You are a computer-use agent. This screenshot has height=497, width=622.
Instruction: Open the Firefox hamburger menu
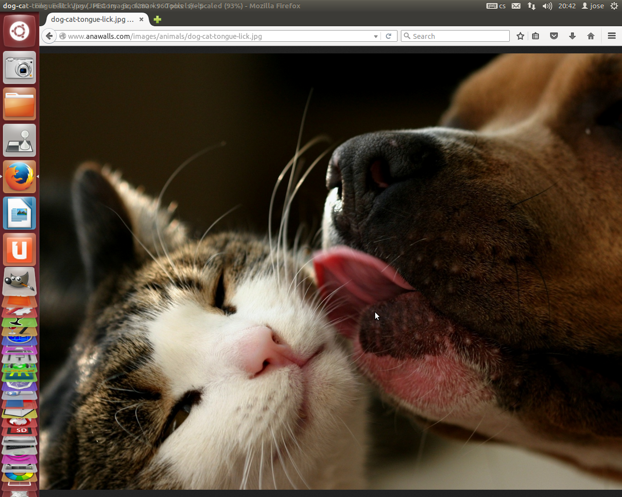pyautogui.click(x=612, y=36)
